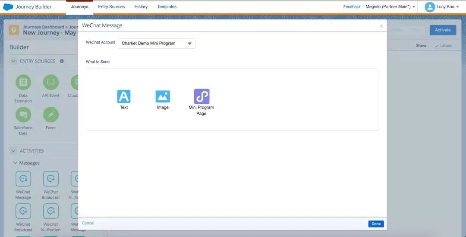The image size is (466, 237).
Task: Collapse the Activities section
Action: pyautogui.click(x=14, y=151)
